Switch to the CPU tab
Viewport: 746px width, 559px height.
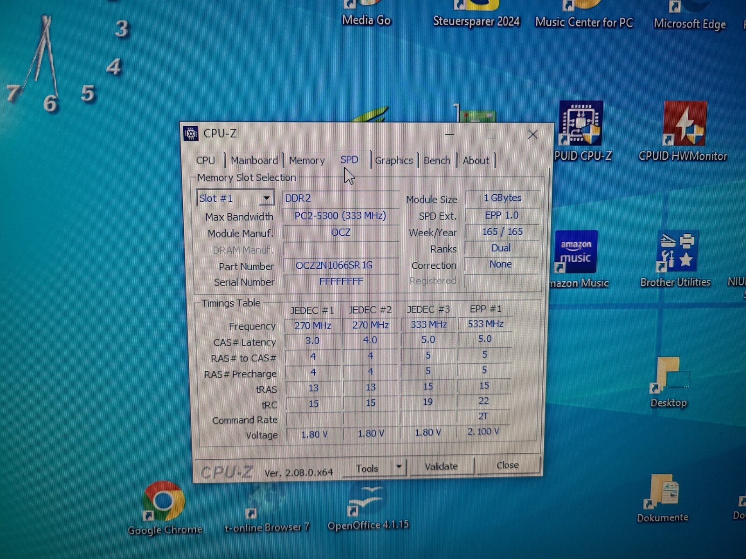coord(206,160)
